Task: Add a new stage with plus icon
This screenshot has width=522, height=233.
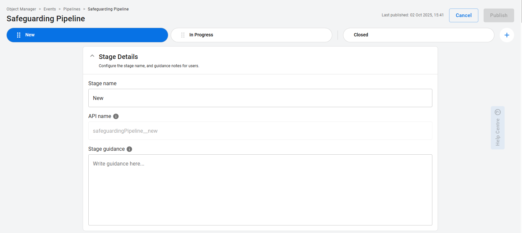Action: point(507,35)
